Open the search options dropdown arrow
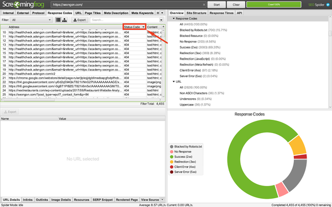This screenshot has width=332, height=207. pyautogui.click(x=162, y=20)
